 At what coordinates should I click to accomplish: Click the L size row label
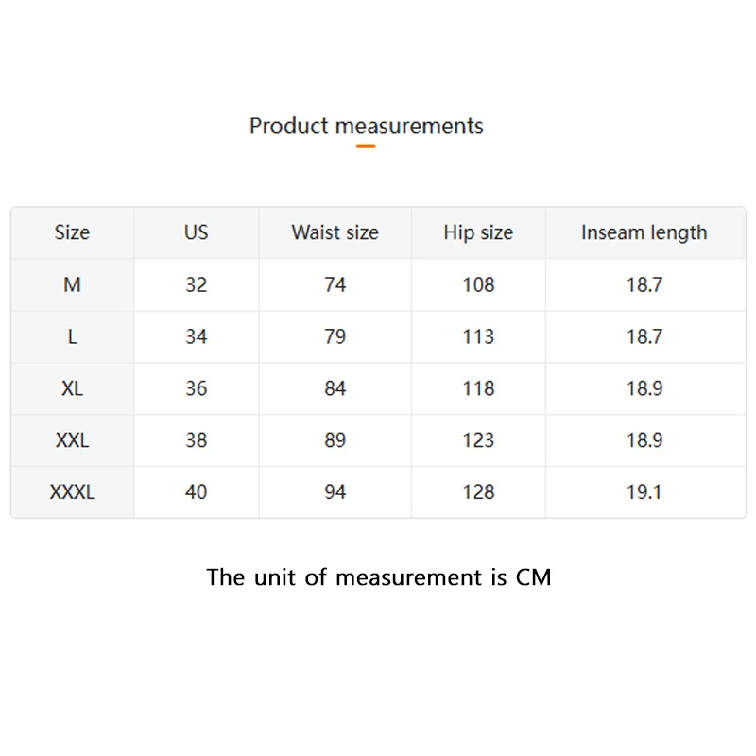point(72,336)
